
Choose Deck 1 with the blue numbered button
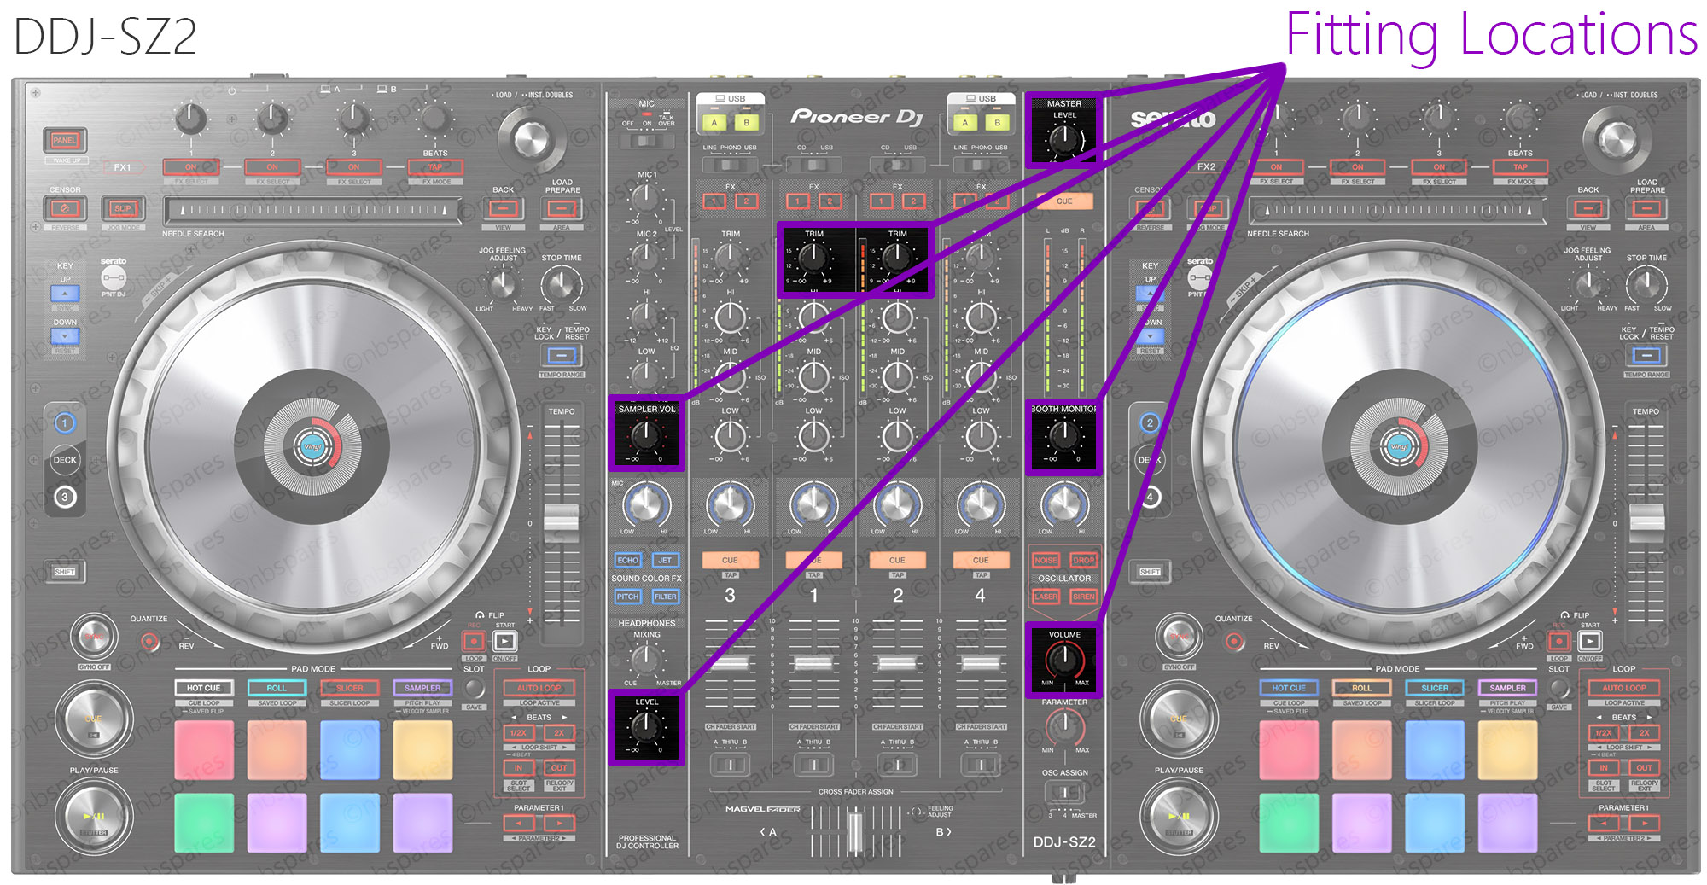click(x=64, y=423)
